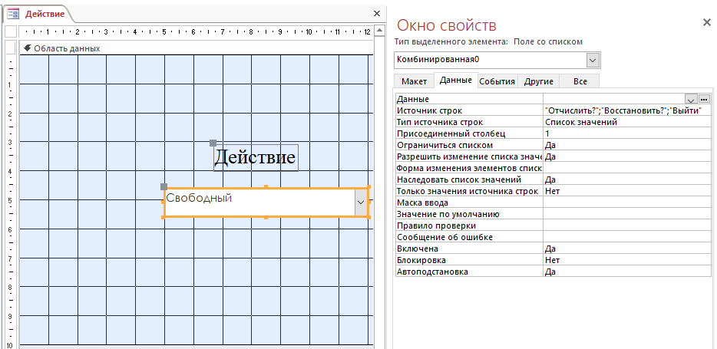Select the Действие label control
The height and width of the screenshot is (349, 717).
coord(255,158)
